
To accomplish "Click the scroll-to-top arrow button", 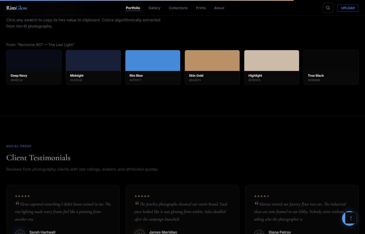I will point(351,218).
